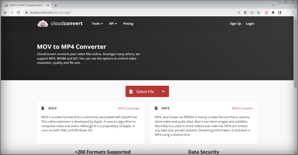Click Sign Up link
This screenshot has height=155, width=298.
[x=235, y=24]
